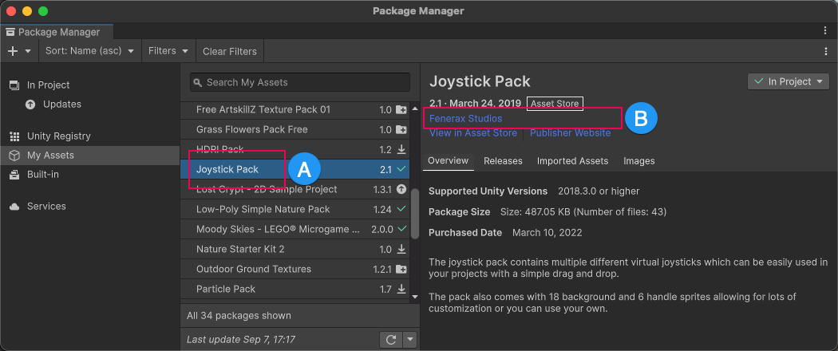The width and height of the screenshot is (838, 351).
Task: Click the add package plus button
Action: (x=13, y=51)
